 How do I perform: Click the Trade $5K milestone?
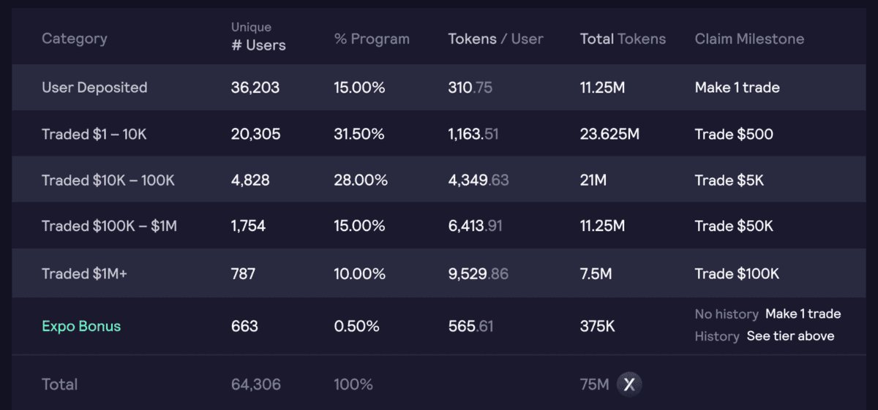pyautogui.click(x=729, y=181)
